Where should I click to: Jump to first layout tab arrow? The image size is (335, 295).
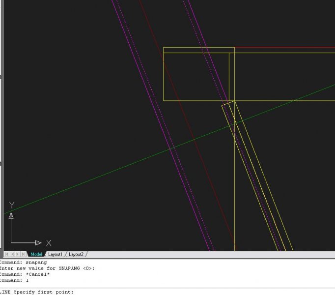[x=6, y=254]
